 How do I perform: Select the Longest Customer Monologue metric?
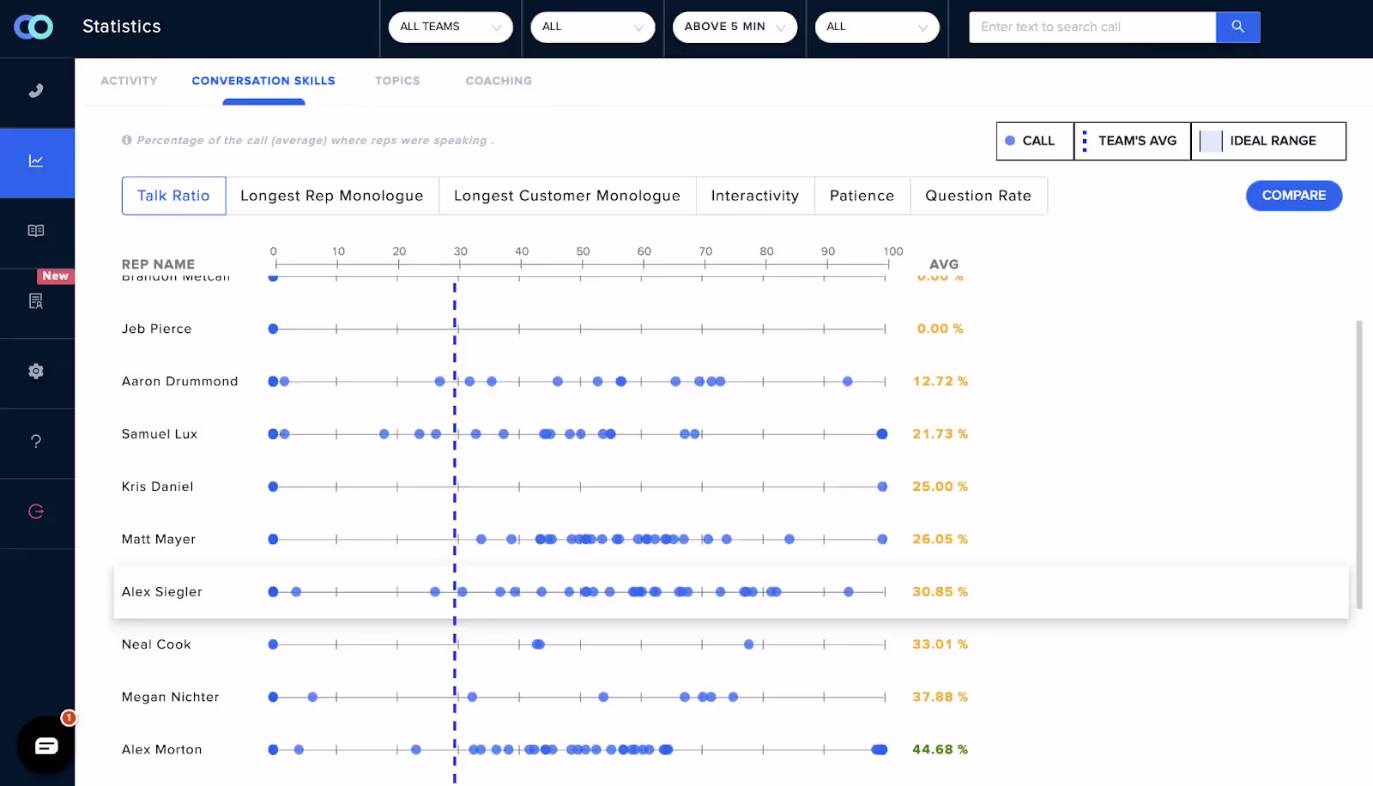coord(567,196)
